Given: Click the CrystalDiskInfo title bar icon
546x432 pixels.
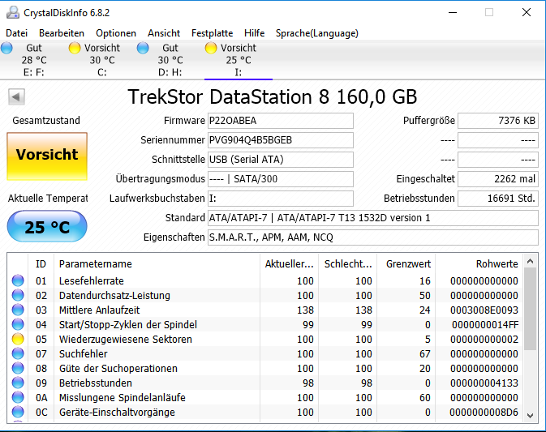Looking at the screenshot, I should [13, 12].
